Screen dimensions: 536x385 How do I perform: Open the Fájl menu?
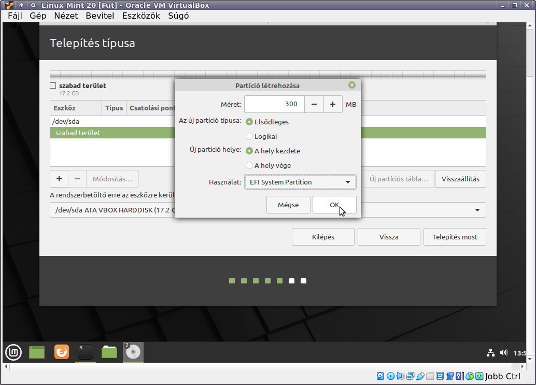coord(15,16)
